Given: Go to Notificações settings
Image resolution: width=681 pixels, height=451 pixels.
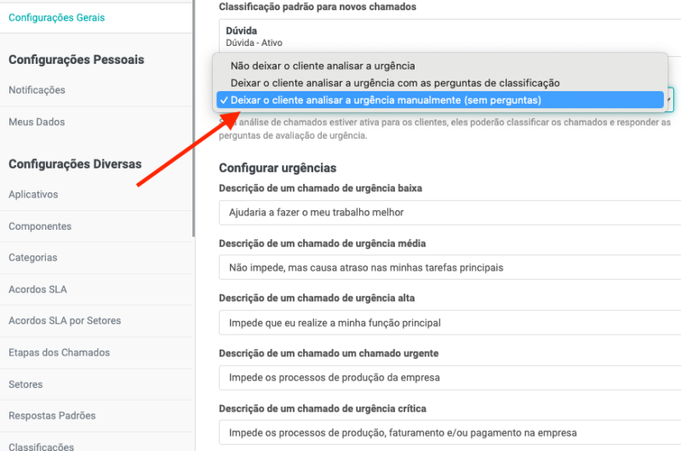Looking at the screenshot, I should tap(37, 90).
